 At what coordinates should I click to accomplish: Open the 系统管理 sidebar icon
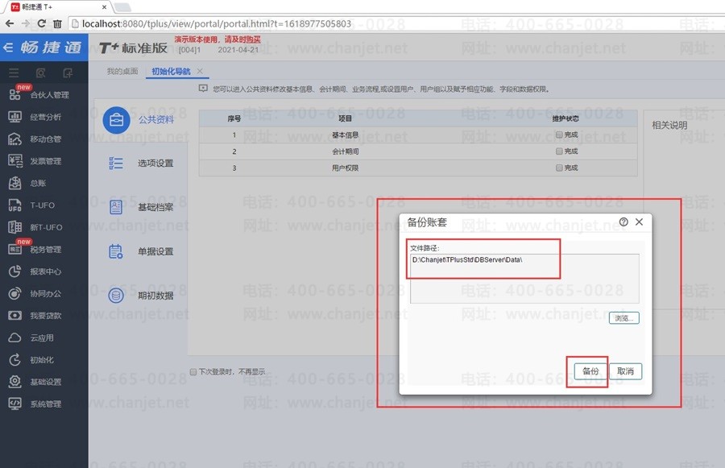pyautogui.click(x=14, y=404)
